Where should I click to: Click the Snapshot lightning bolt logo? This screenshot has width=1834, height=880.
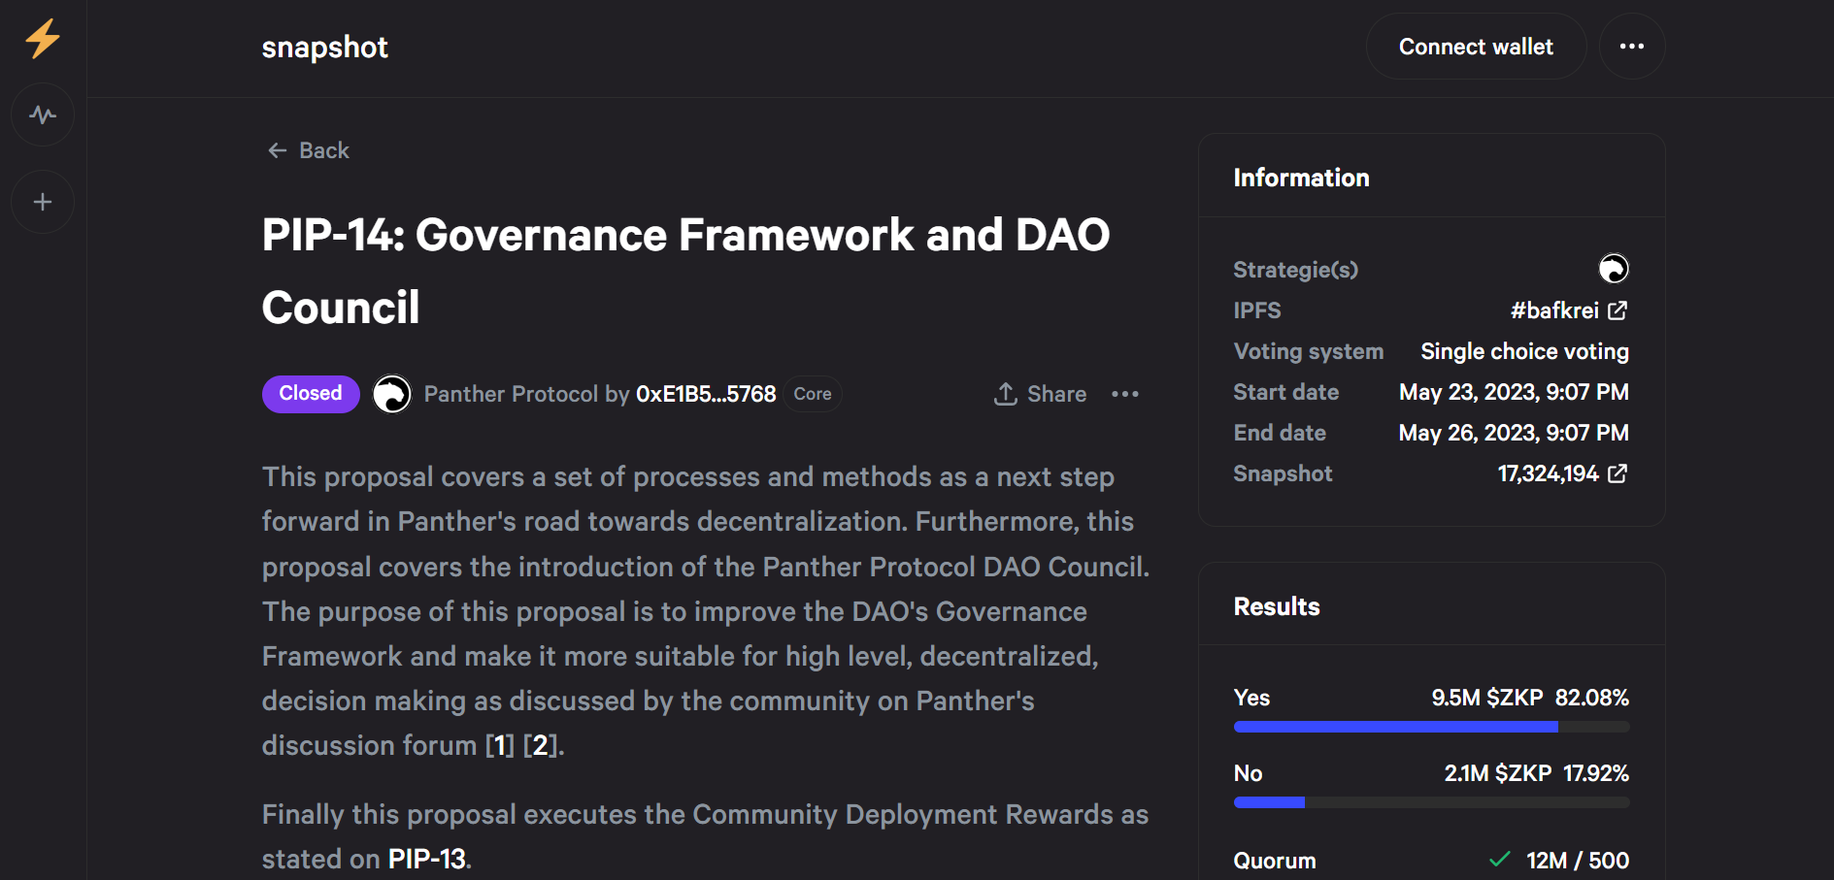coord(43,39)
